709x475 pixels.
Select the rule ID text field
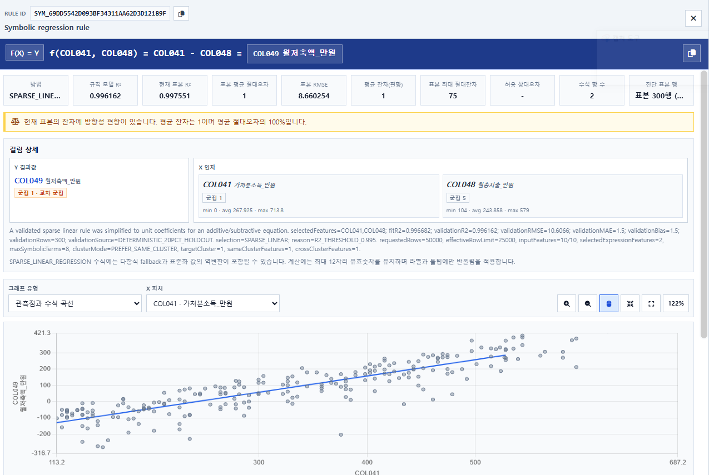[x=100, y=13]
